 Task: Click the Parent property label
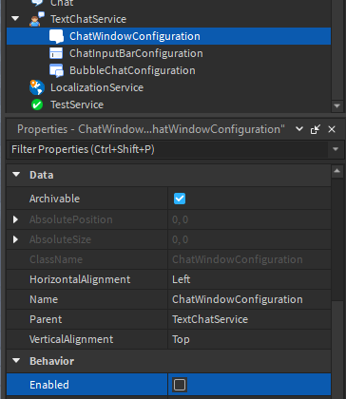pyautogui.click(x=46, y=319)
